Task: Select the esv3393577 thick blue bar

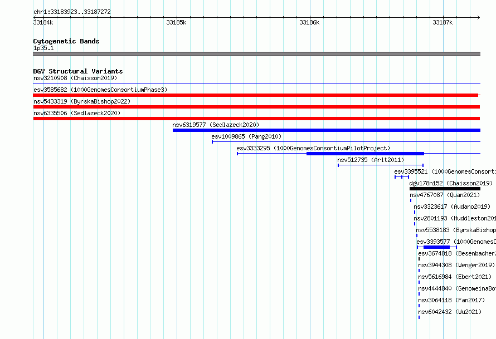Action: point(436,247)
